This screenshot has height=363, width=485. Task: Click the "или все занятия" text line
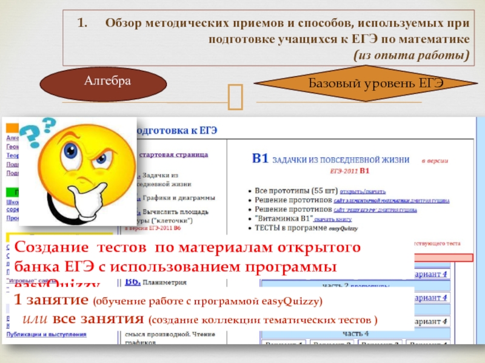point(200,319)
